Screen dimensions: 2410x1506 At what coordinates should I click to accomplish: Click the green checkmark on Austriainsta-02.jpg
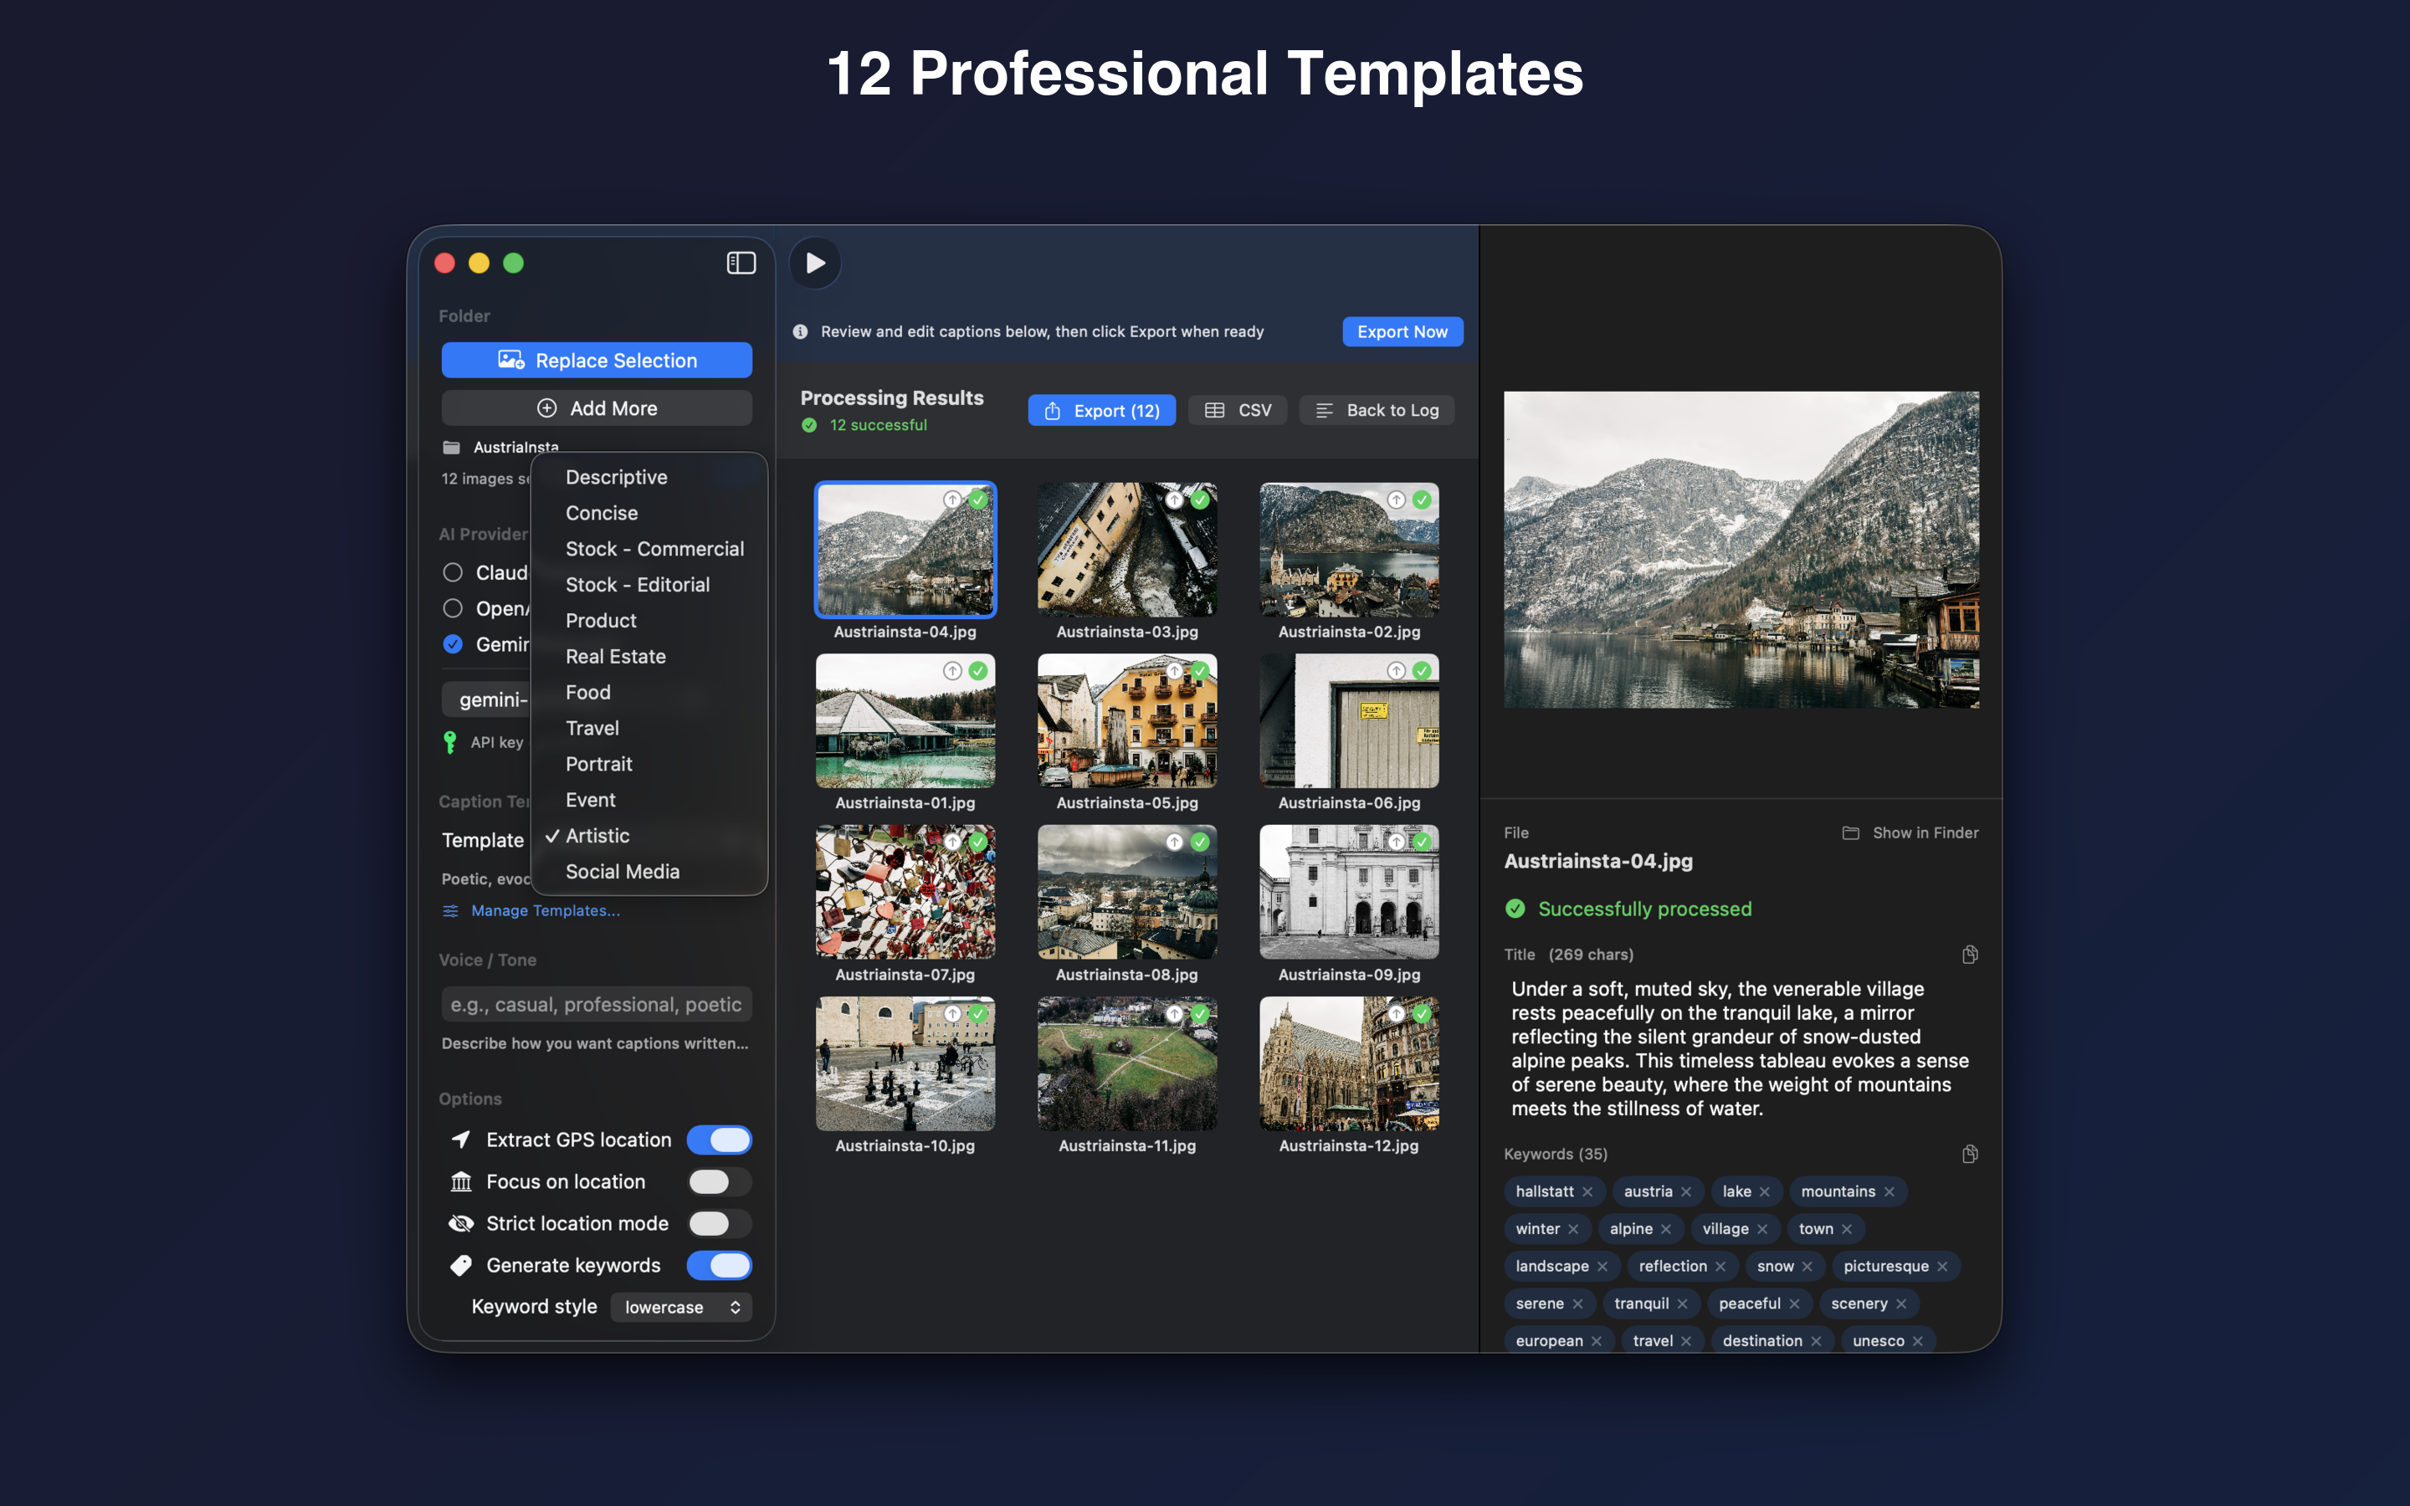1422,500
